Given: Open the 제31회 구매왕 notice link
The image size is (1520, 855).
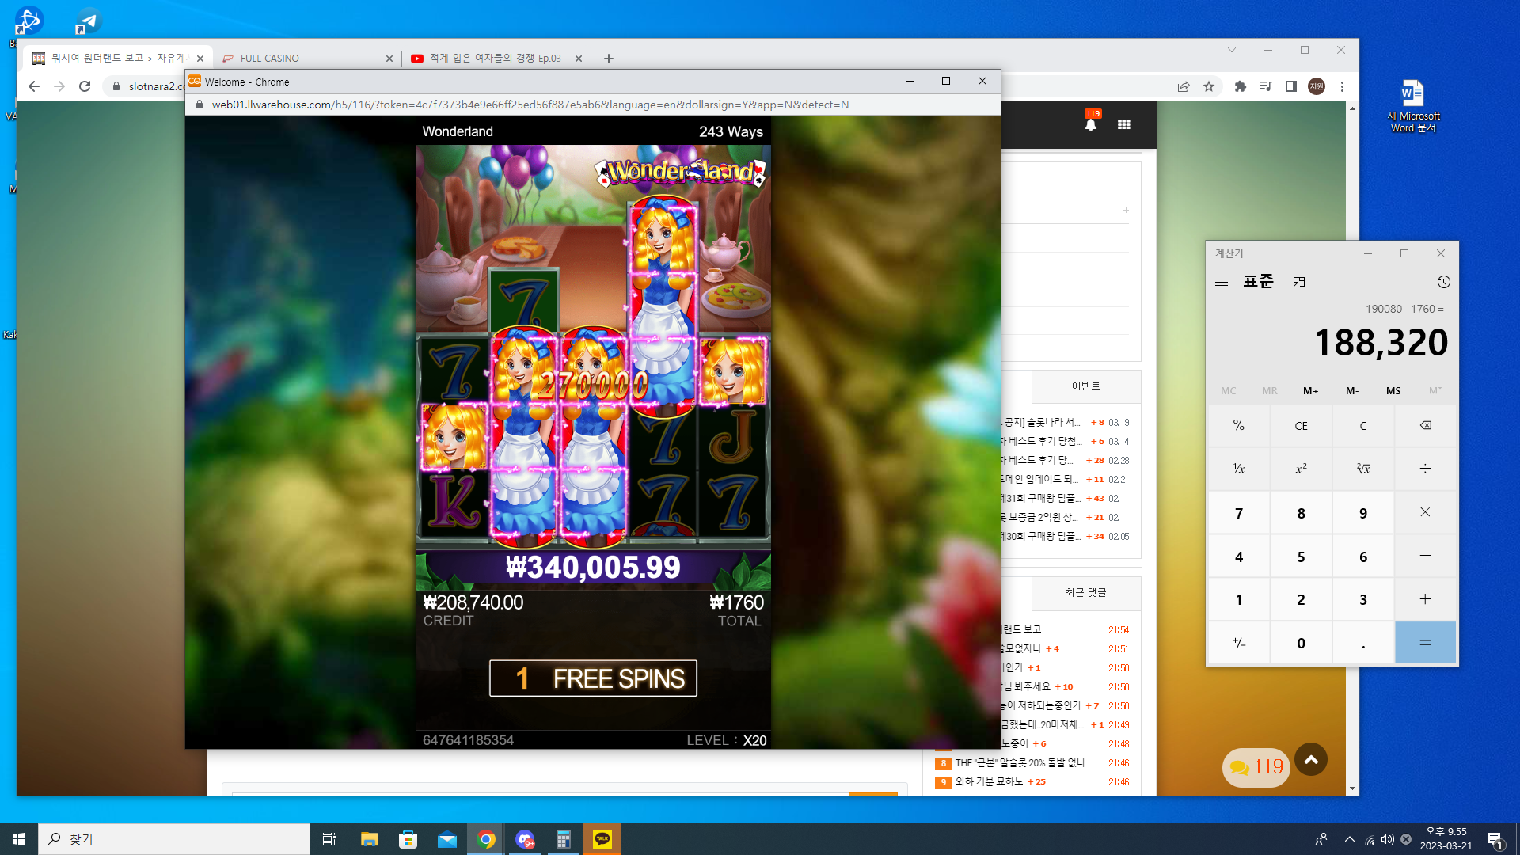Looking at the screenshot, I should (1040, 498).
